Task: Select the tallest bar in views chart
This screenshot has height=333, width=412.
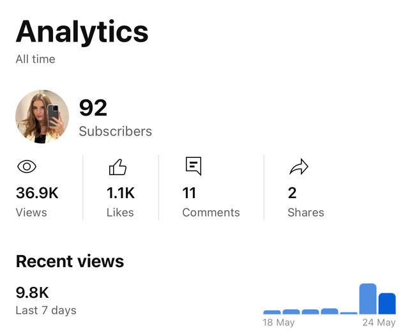Action: coord(367,298)
